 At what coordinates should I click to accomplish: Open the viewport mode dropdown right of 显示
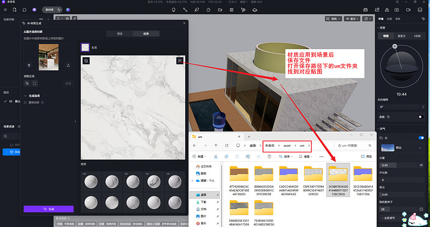coord(368,19)
